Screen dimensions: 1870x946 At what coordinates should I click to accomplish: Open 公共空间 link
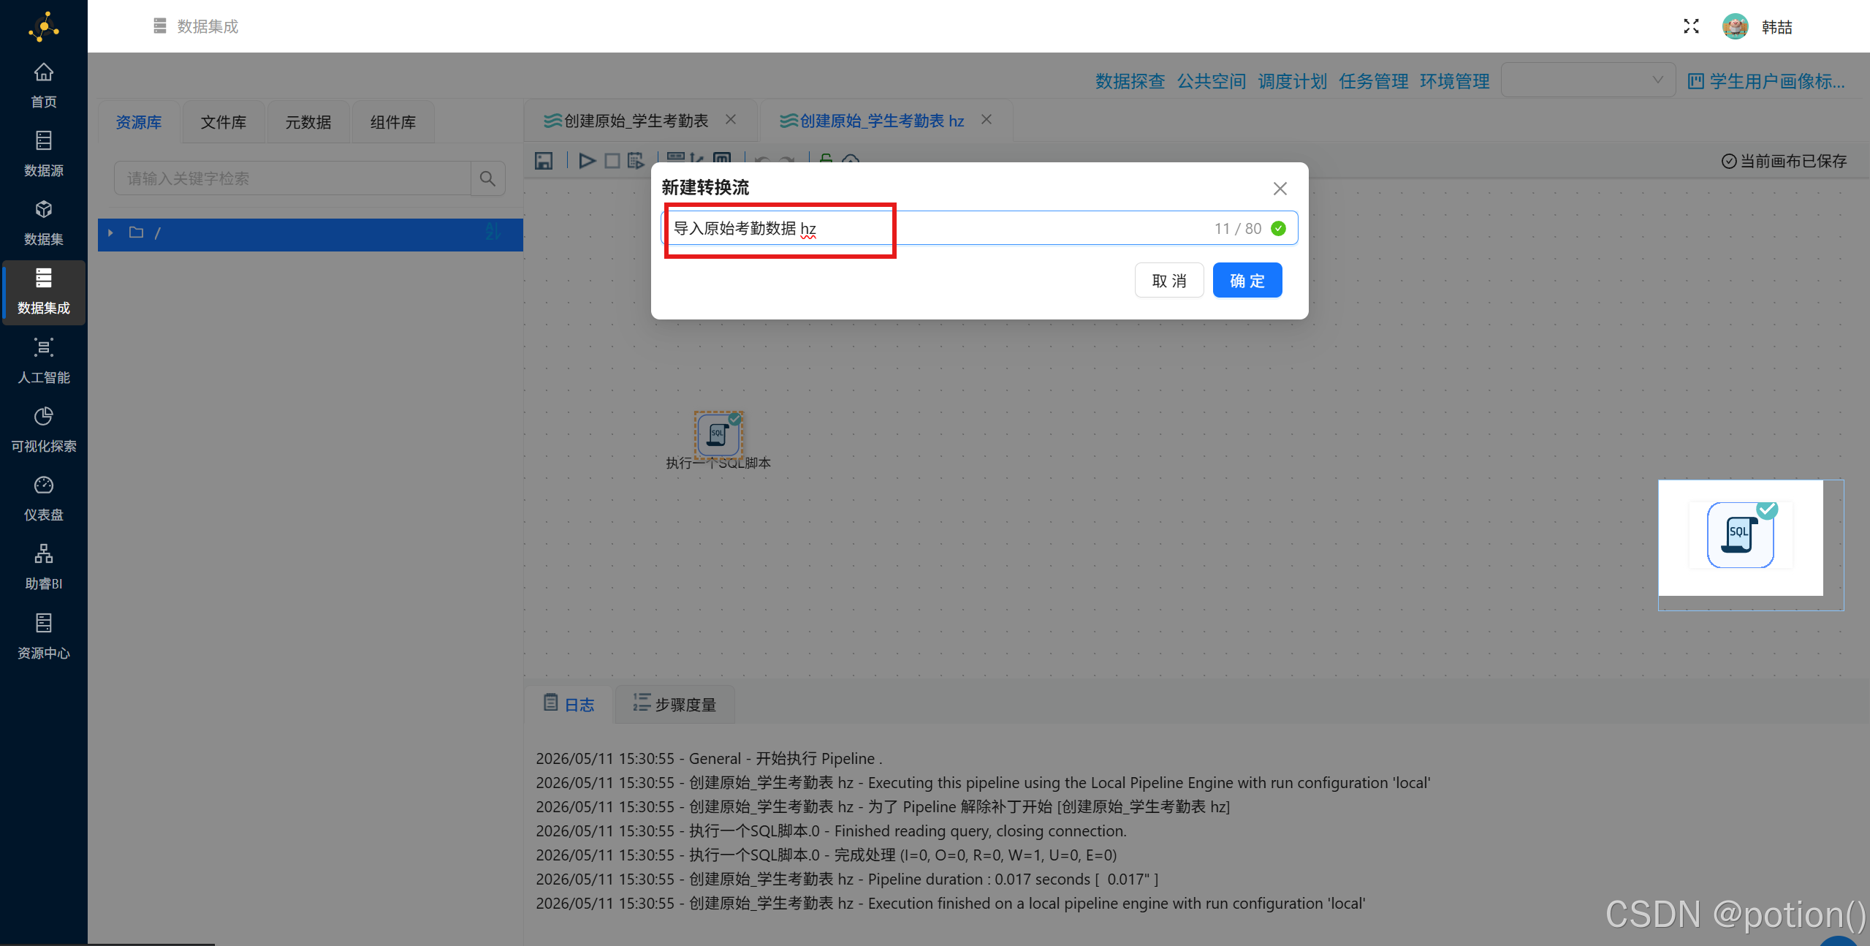point(1211,80)
